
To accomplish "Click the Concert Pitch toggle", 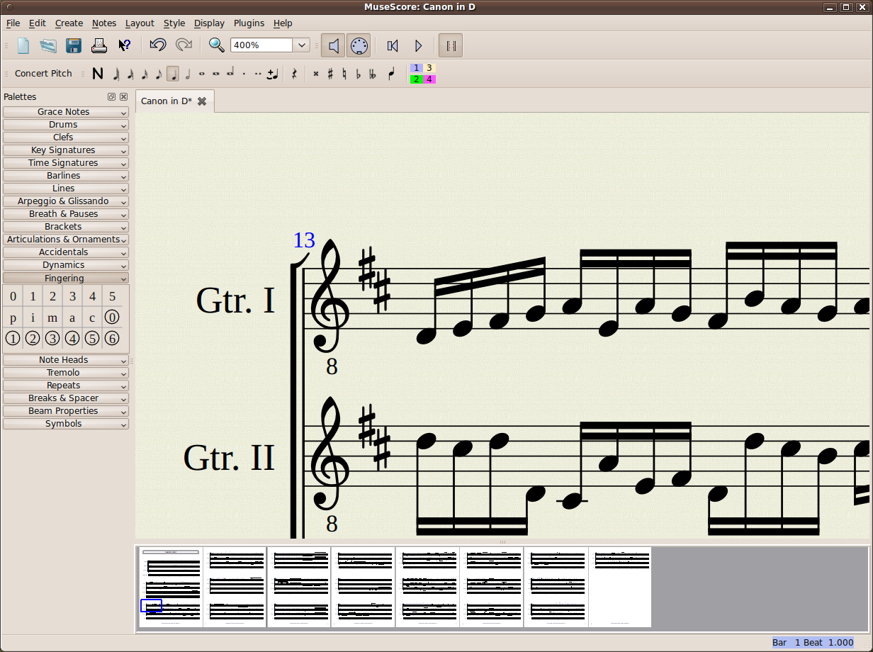I will [43, 73].
